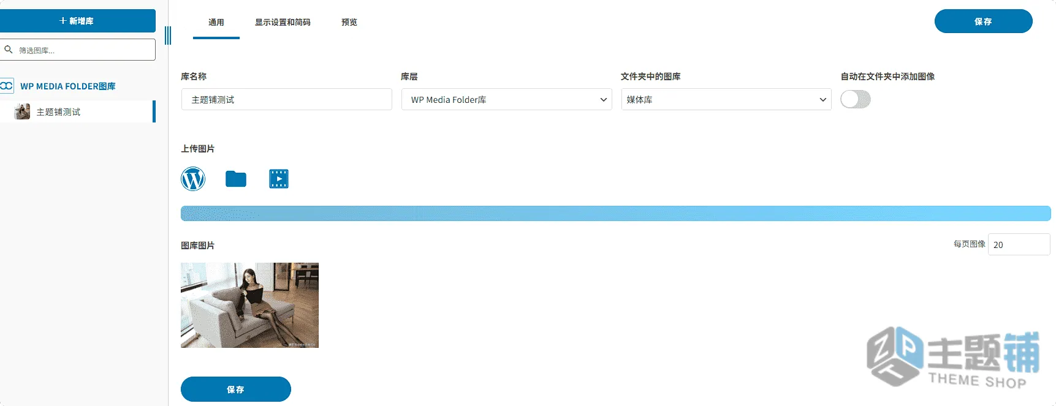Switch to the 显示设置和简码 tab
This screenshot has height=406, width=1056.
click(x=283, y=23)
